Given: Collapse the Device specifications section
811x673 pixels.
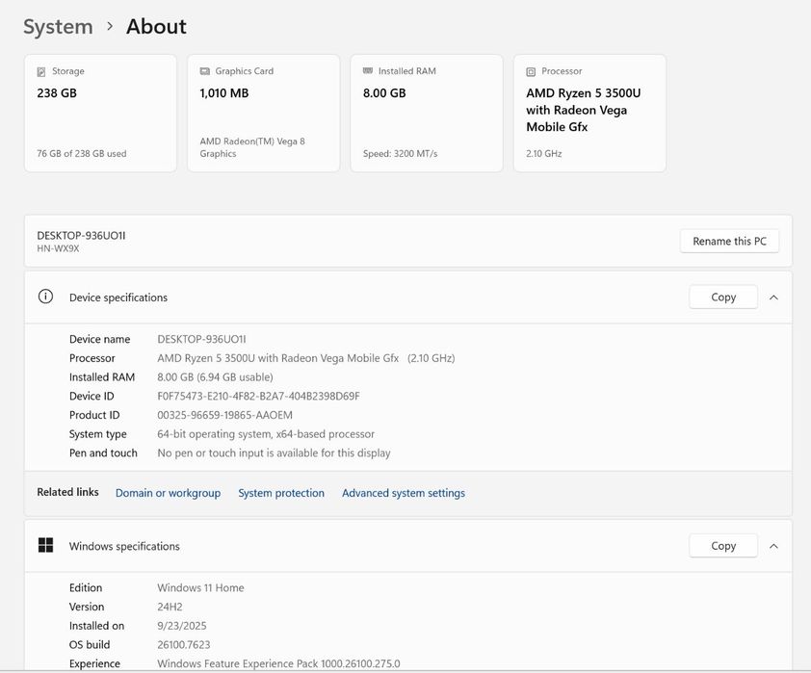Looking at the screenshot, I should point(773,298).
